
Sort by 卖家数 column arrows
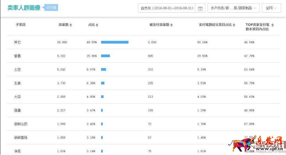click(71, 25)
